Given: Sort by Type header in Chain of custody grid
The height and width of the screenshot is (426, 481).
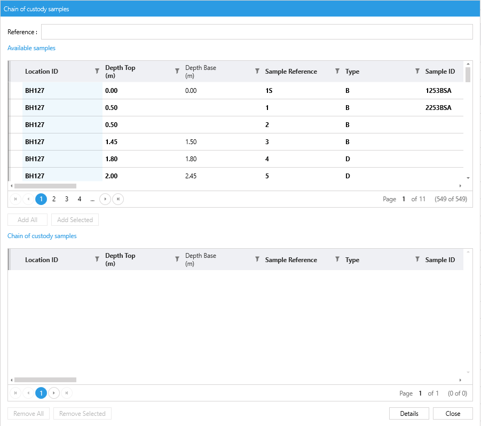Looking at the screenshot, I should [x=352, y=260].
